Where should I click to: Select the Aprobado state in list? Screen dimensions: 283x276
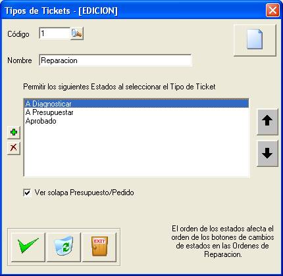tap(136, 121)
